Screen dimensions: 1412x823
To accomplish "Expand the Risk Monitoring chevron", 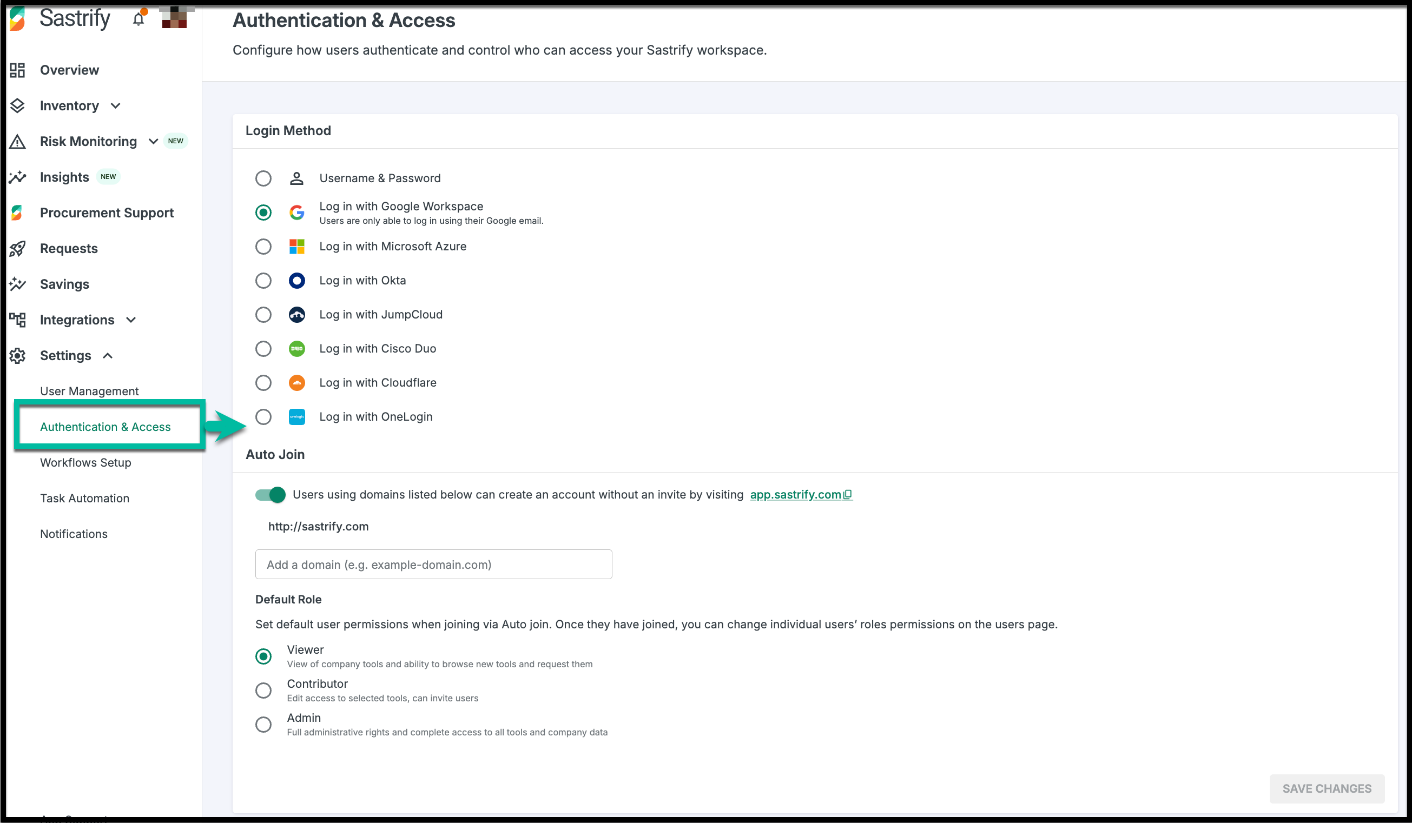I will [153, 142].
